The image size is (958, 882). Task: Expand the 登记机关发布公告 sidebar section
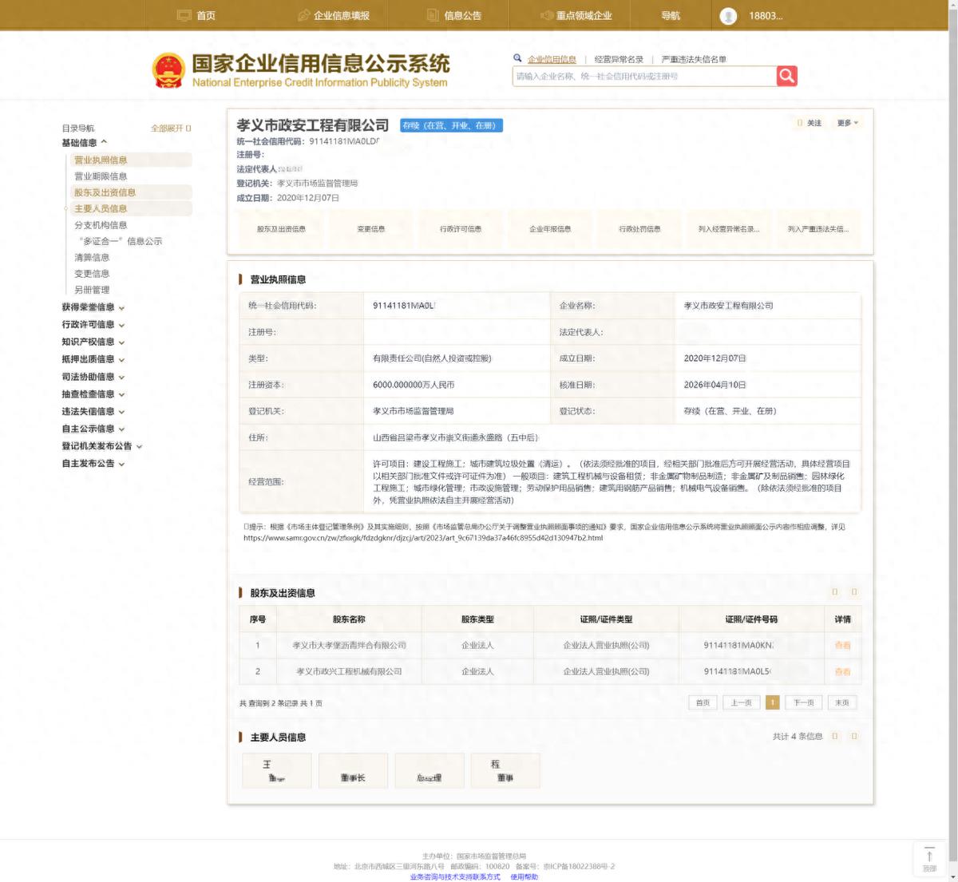click(101, 446)
